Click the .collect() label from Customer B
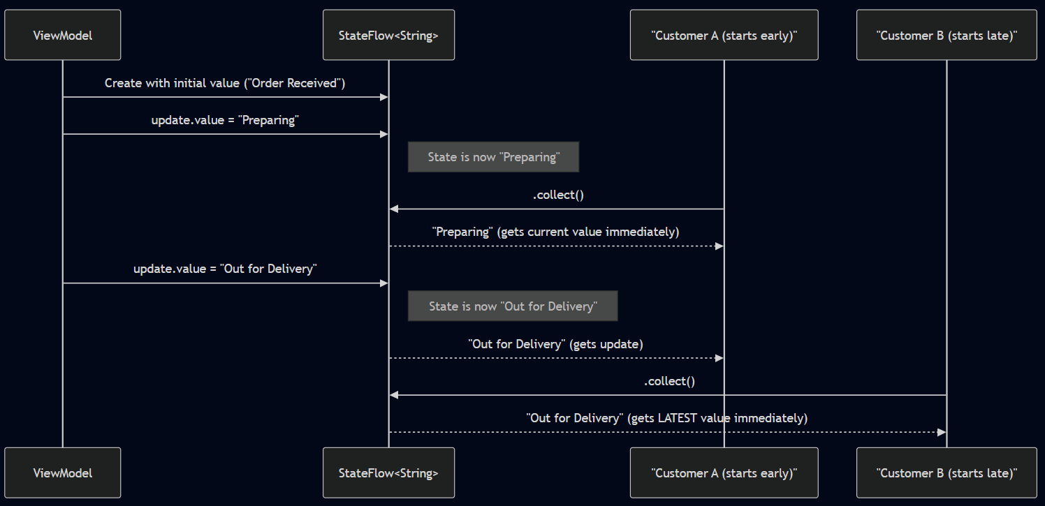The width and height of the screenshot is (1045, 506). click(668, 381)
